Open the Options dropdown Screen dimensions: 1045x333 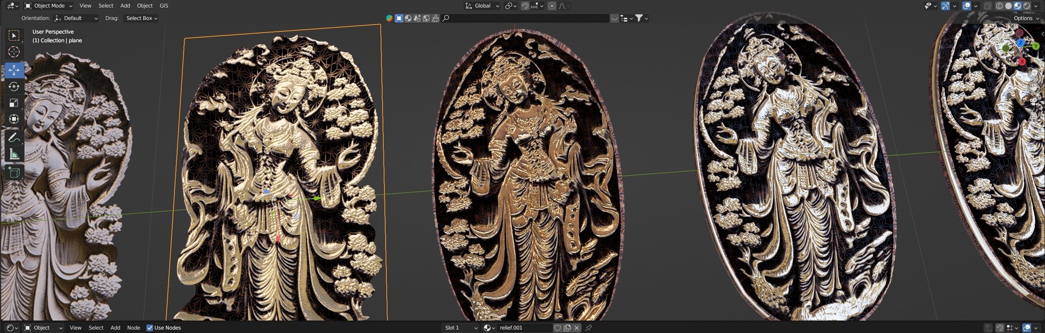tap(1026, 18)
